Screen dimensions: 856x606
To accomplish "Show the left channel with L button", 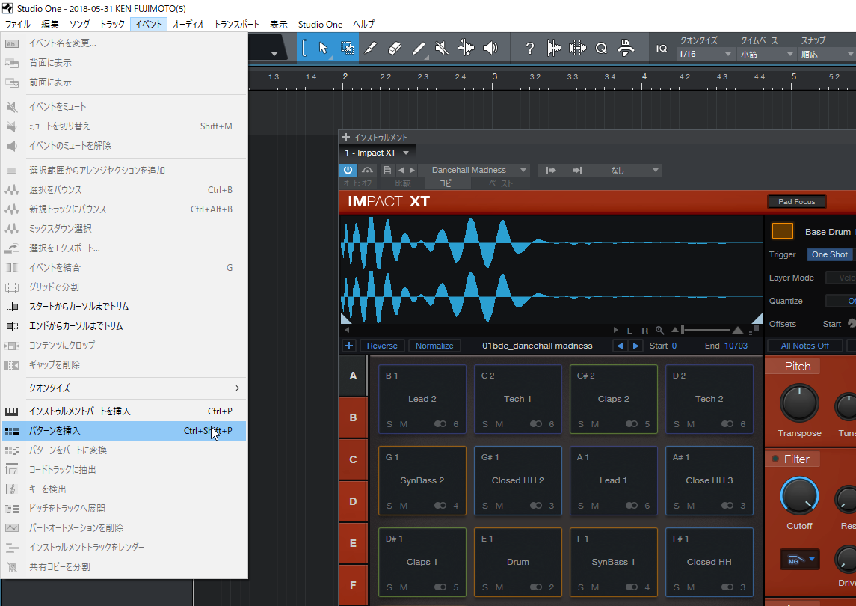I will [x=629, y=331].
